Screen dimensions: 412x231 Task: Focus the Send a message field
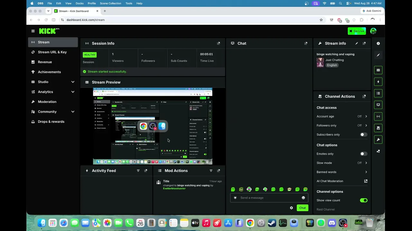[x=269, y=198]
